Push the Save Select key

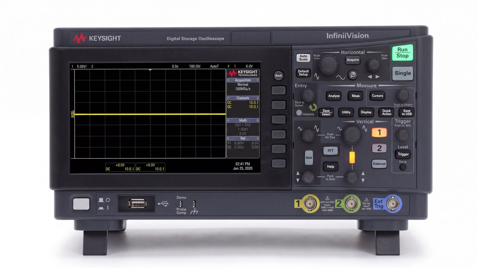(326, 112)
